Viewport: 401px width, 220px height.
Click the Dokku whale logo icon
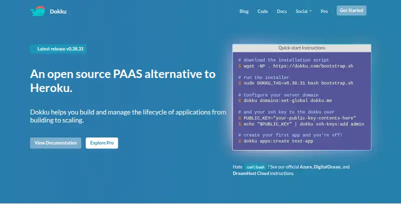pos(38,11)
